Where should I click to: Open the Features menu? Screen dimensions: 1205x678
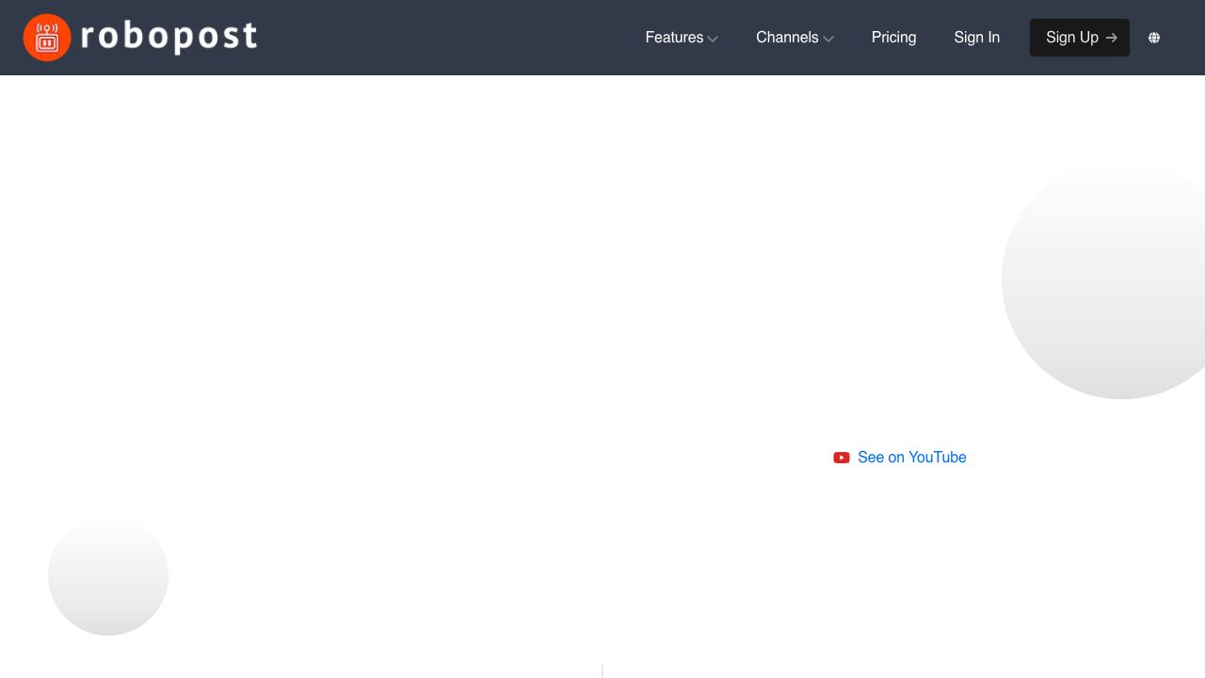pos(674,38)
